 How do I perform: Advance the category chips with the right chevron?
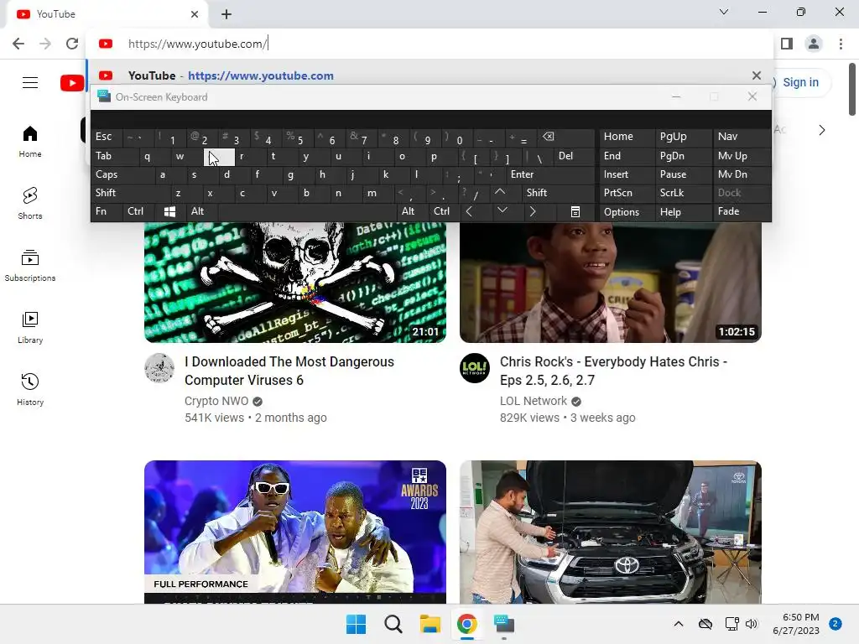click(821, 130)
